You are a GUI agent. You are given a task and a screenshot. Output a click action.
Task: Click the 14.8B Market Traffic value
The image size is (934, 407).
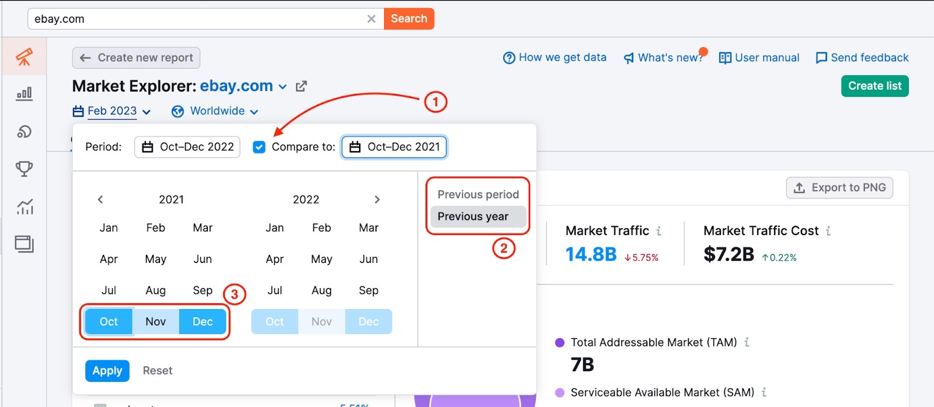pos(591,254)
